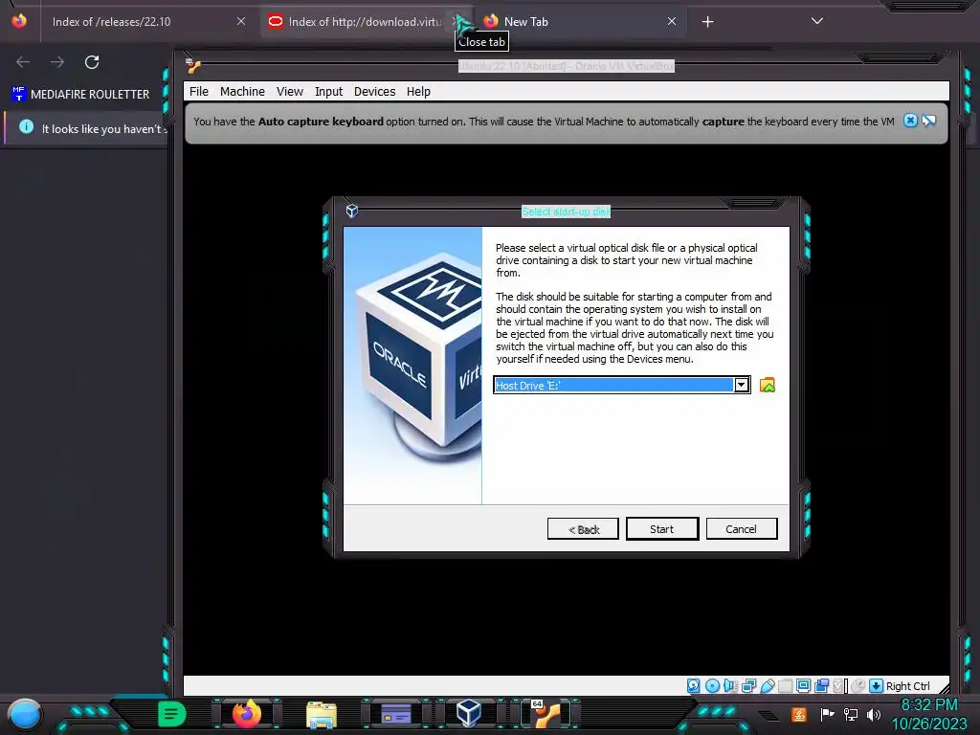Click the hard disk activity status icon
Image resolution: width=980 pixels, height=735 pixels.
(x=694, y=685)
